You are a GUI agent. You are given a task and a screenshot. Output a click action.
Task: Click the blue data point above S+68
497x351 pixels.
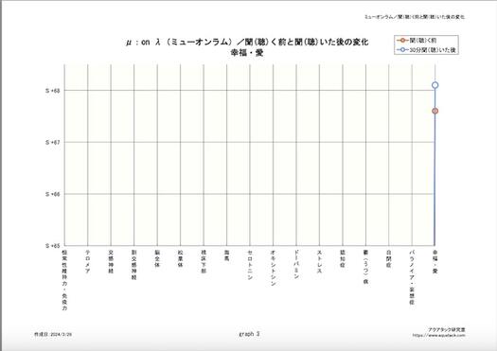pyautogui.click(x=435, y=85)
